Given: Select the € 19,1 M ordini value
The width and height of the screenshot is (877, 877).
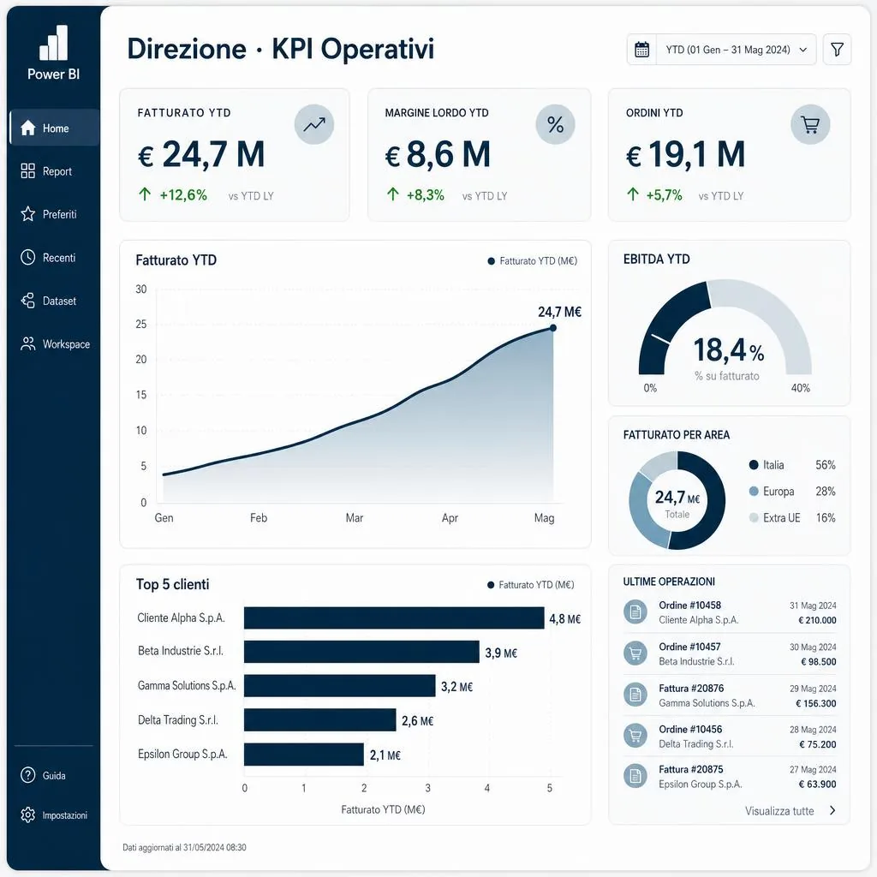Looking at the screenshot, I should point(686,155).
